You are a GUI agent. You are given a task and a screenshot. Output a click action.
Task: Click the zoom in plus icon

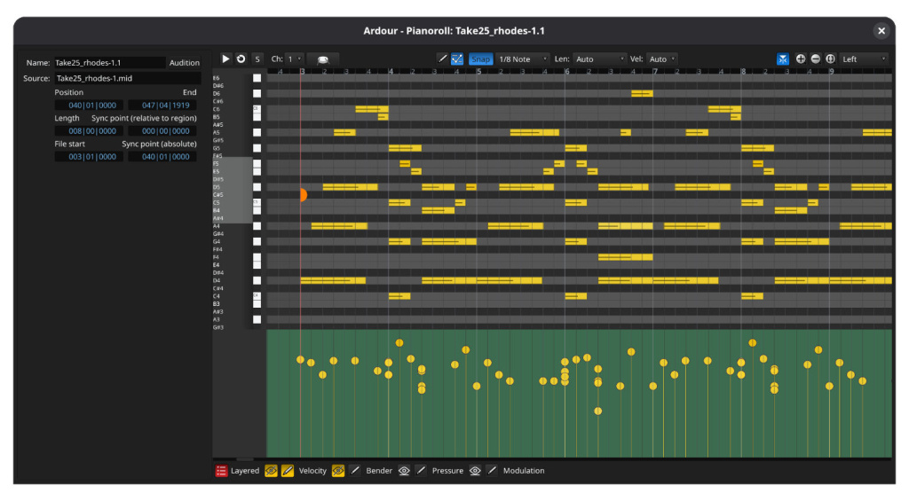pos(801,59)
